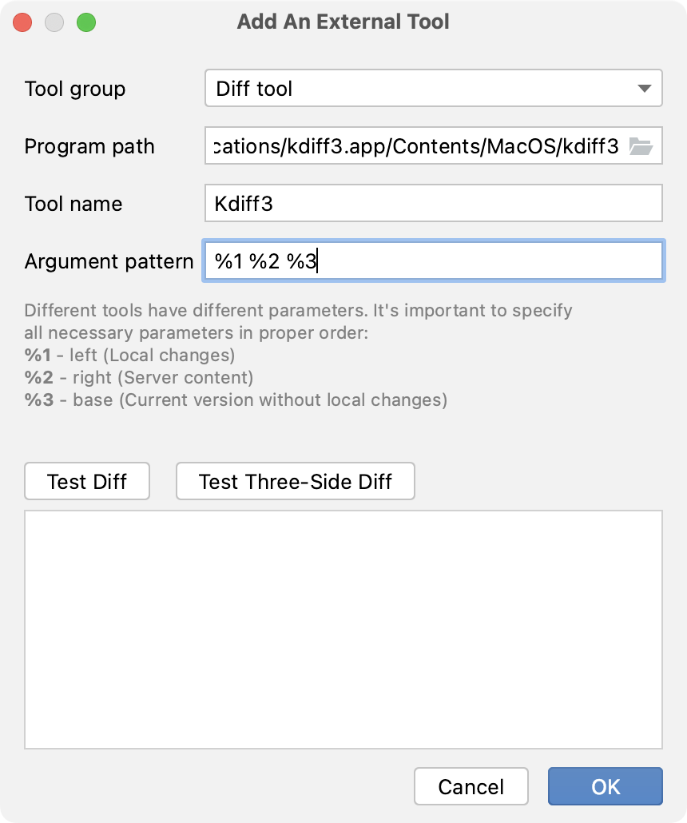Run the Test Diff check

pyautogui.click(x=86, y=481)
